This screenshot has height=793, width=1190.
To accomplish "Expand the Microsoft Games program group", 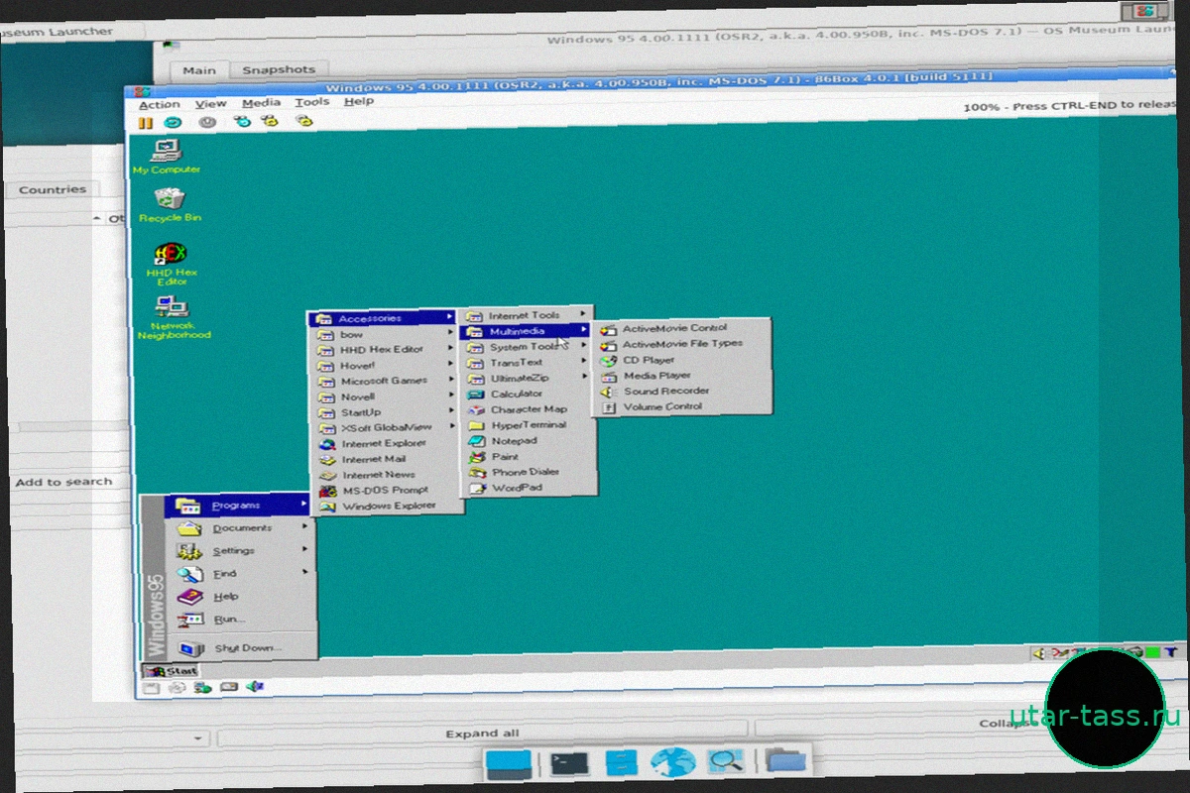I will (386, 382).
